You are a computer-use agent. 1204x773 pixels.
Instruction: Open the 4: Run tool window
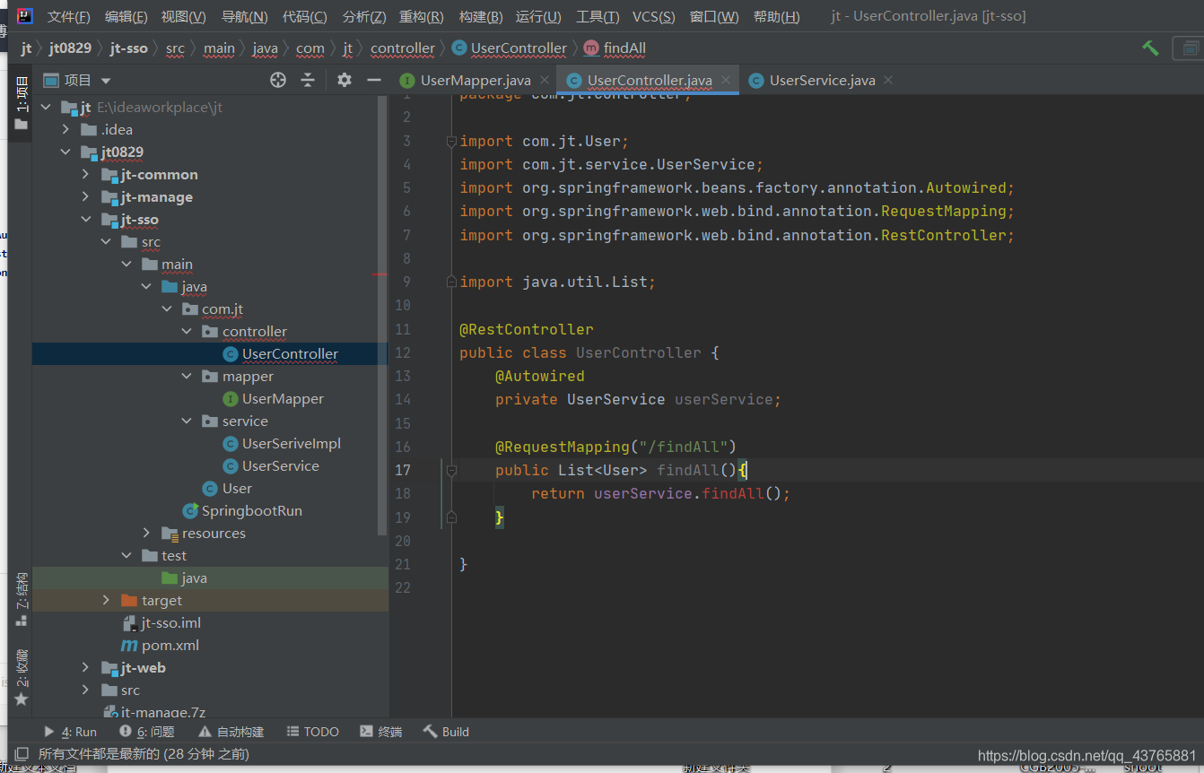(x=71, y=732)
